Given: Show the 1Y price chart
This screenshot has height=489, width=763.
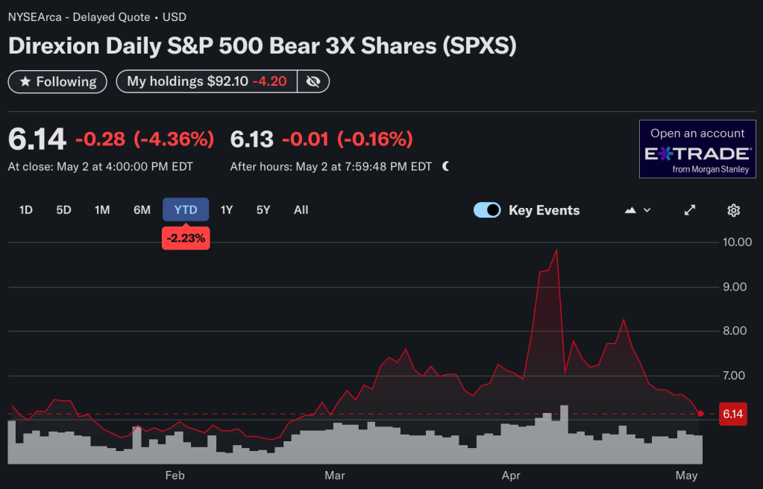Looking at the screenshot, I should point(227,210).
